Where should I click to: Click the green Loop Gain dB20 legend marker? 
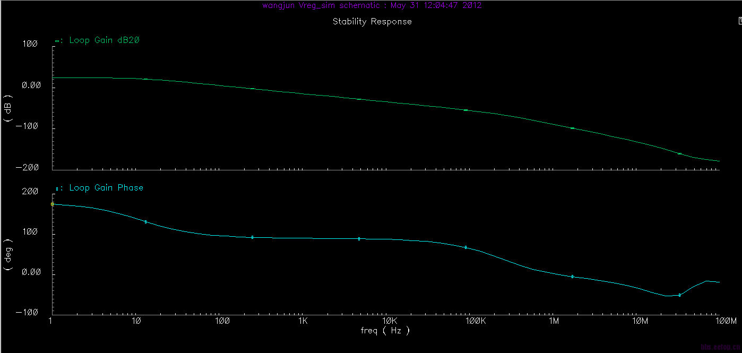57,41
